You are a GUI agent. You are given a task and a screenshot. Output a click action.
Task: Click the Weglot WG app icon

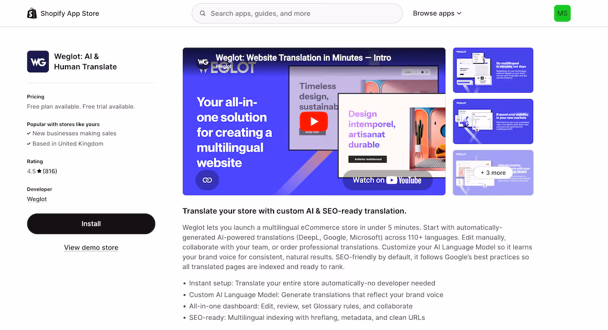pos(38,62)
